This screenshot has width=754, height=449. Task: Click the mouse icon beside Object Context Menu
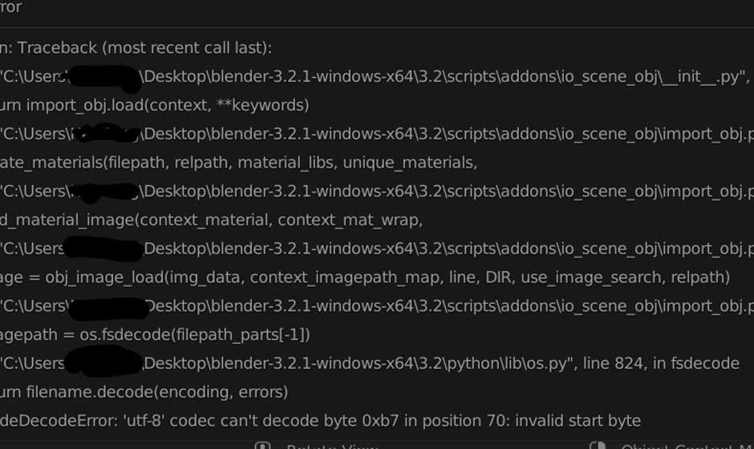click(598, 446)
